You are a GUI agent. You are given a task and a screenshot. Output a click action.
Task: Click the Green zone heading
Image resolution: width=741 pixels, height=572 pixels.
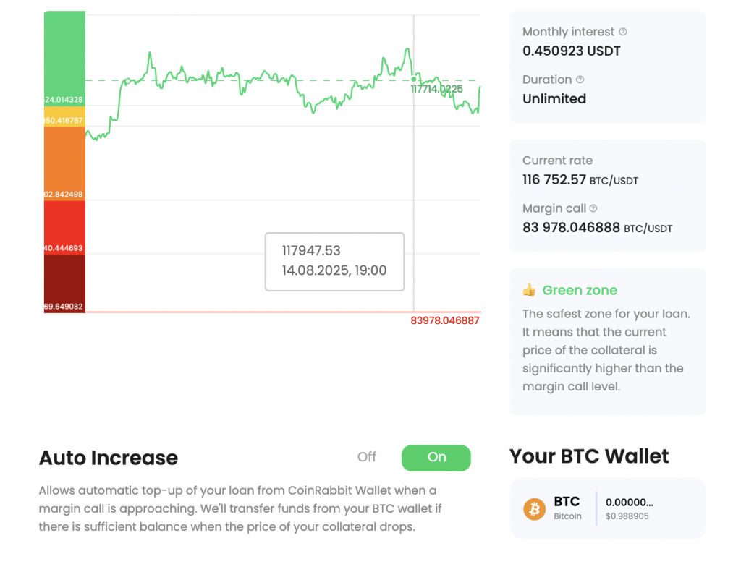click(580, 290)
